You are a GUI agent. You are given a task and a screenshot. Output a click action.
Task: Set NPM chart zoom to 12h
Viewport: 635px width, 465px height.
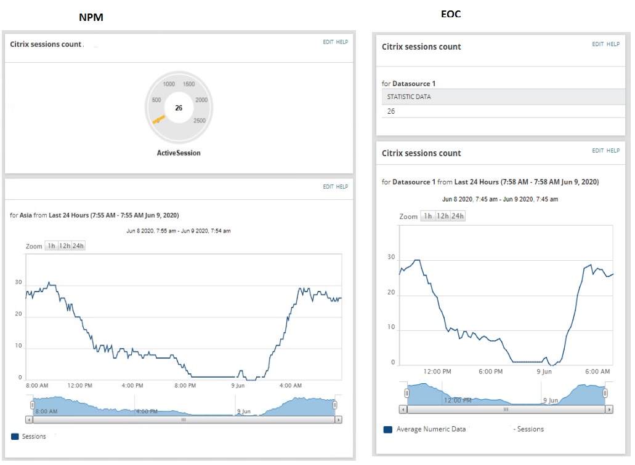click(65, 246)
